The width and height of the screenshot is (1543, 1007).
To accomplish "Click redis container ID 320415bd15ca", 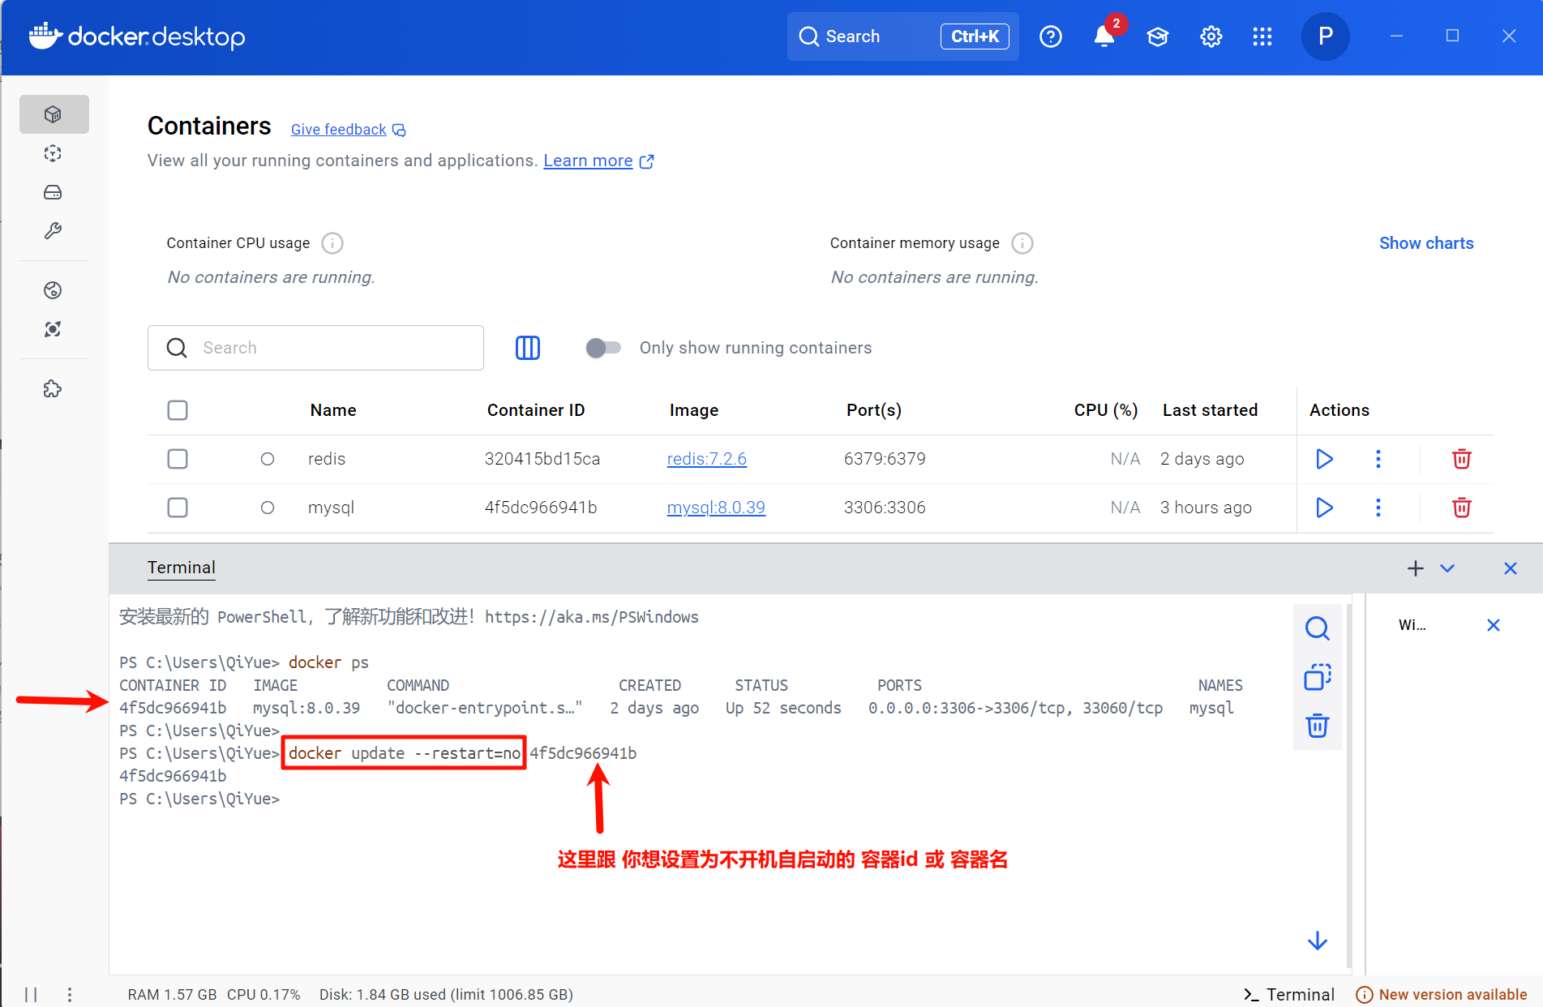I will pyautogui.click(x=542, y=459).
